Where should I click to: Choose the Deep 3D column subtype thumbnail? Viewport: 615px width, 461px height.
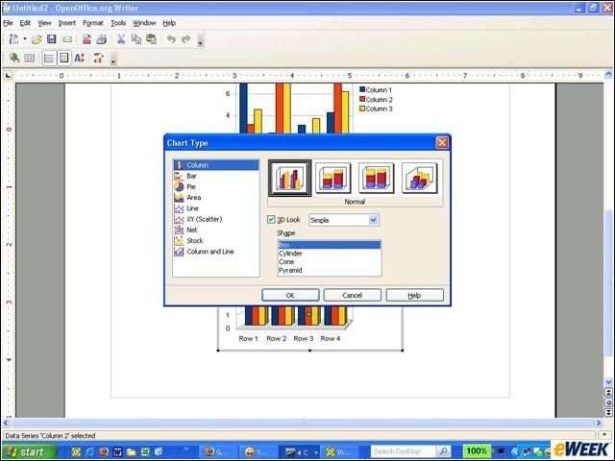[x=419, y=179]
